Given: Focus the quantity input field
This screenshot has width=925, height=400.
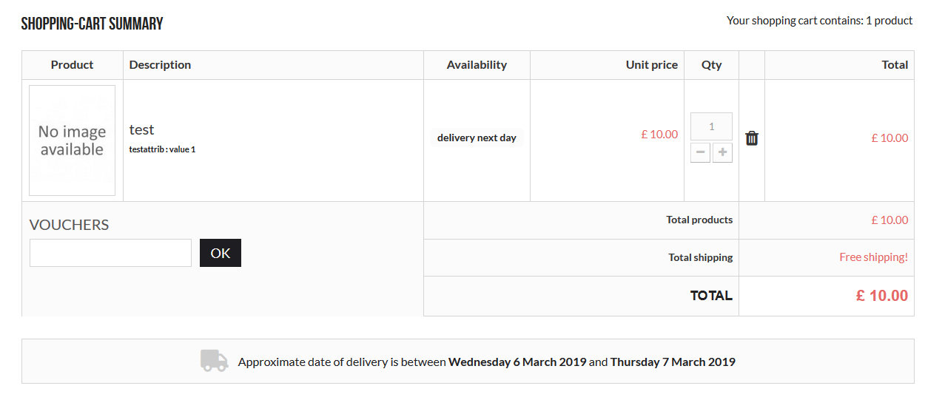Looking at the screenshot, I should (x=711, y=126).
